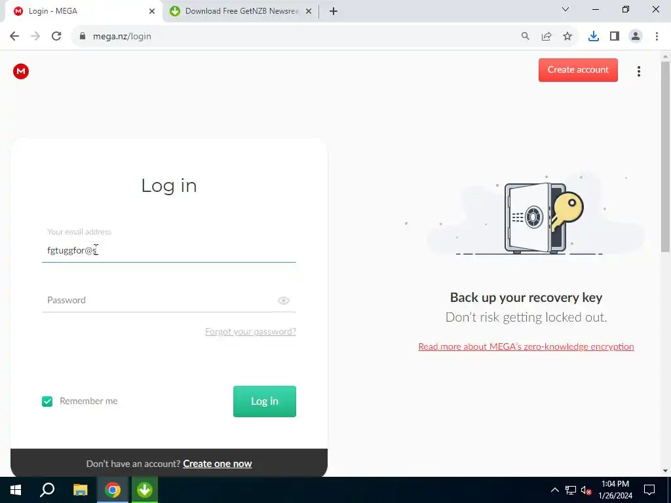Go back to previous page
The image size is (671, 503).
coord(14,37)
